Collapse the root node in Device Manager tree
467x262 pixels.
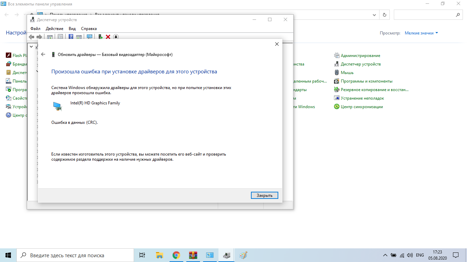31,46
